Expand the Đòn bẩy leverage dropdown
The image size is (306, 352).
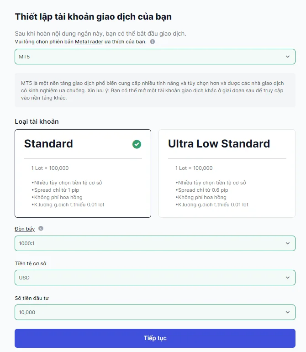155,243
